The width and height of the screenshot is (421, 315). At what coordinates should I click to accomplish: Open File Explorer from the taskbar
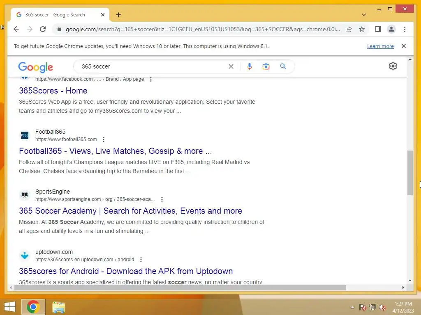click(58, 307)
